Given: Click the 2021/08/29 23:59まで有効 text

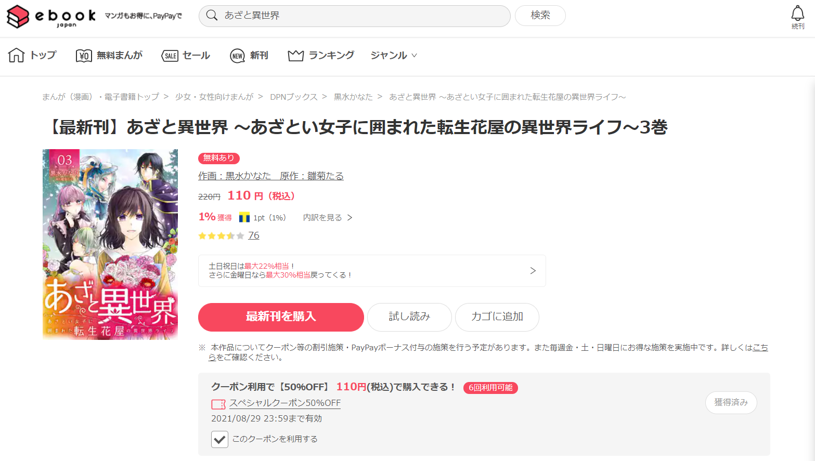Looking at the screenshot, I should click(x=266, y=418).
